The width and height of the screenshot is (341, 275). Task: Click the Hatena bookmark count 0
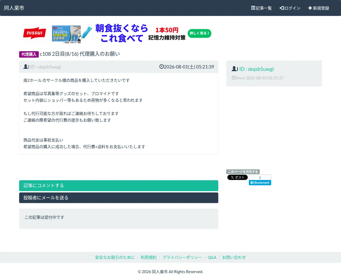260,178
